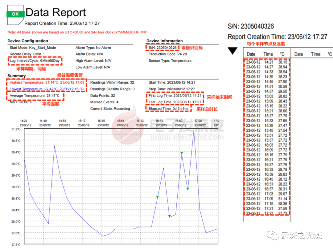Click 'Log Interval/Cycle: 6Min/60Day'
Image resolution: width=333 pixels, height=250 pixels.
(x=35, y=60)
